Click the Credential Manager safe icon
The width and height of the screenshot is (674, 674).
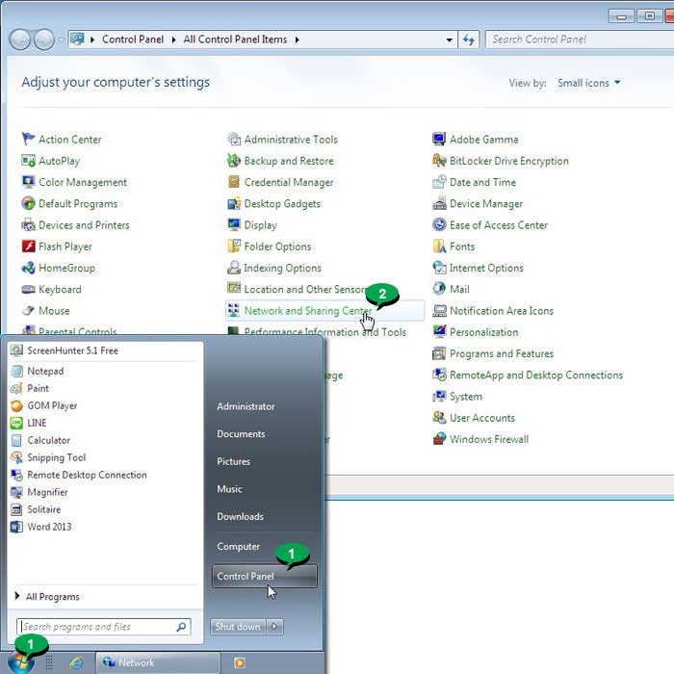(x=233, y=182)
